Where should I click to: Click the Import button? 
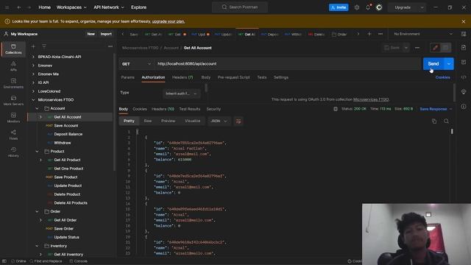[106, 34]
